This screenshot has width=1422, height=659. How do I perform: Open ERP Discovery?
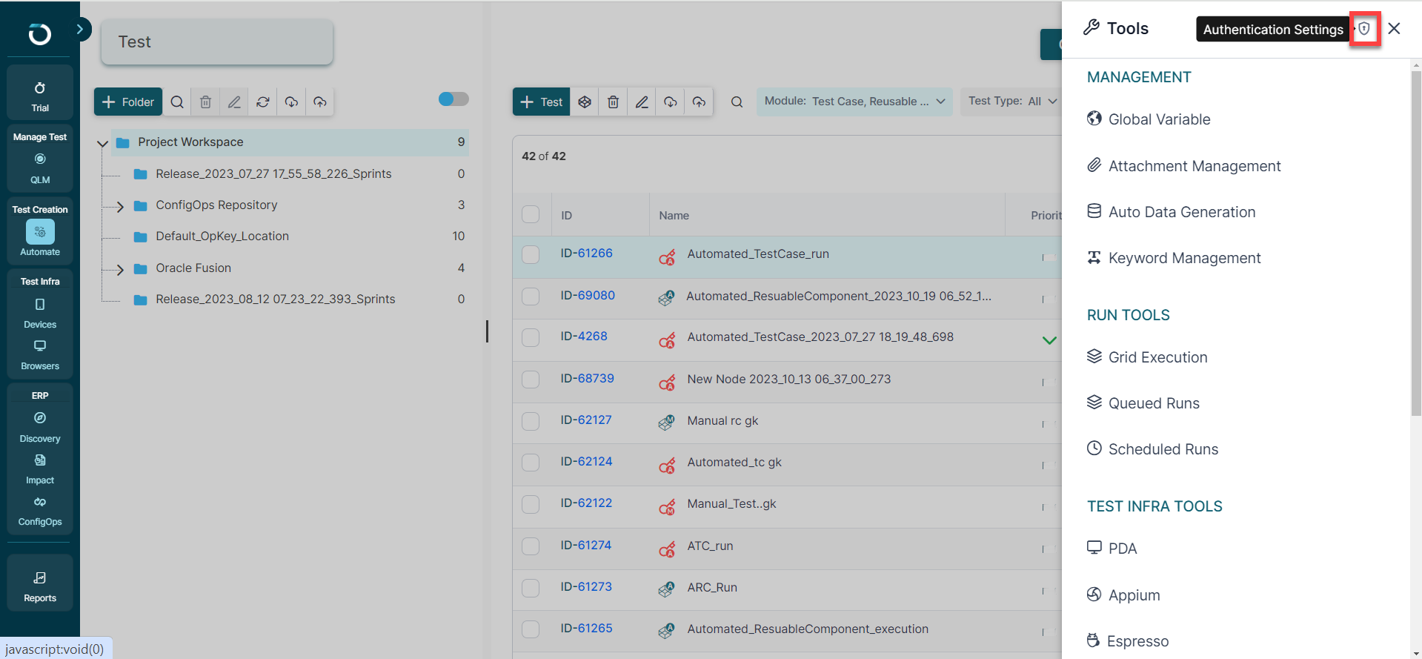(x=40, y=428)
